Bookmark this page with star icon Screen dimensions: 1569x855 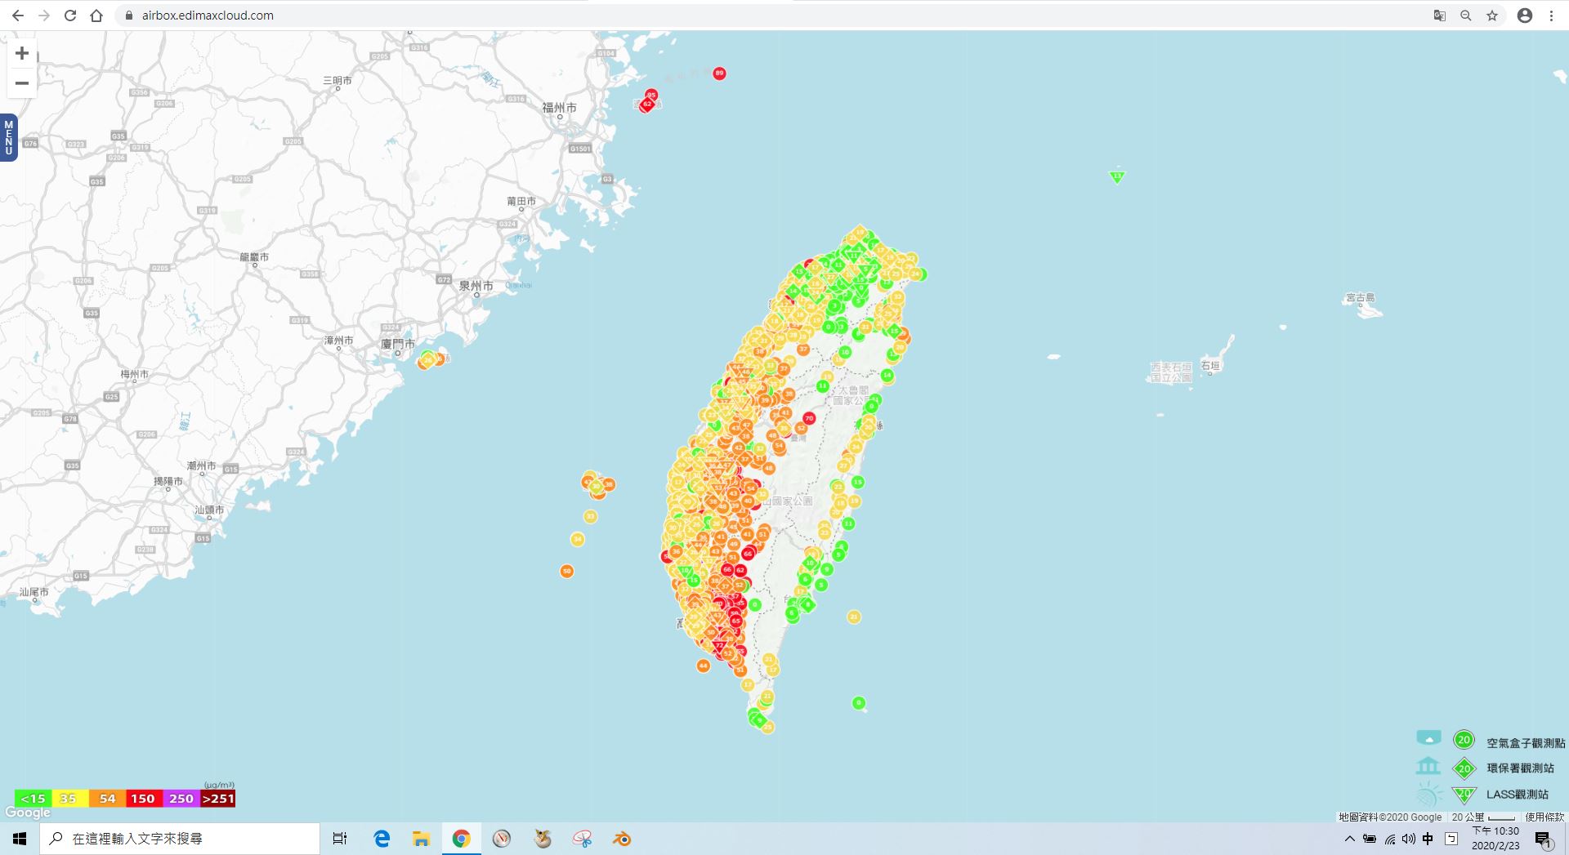point(1492,16)
